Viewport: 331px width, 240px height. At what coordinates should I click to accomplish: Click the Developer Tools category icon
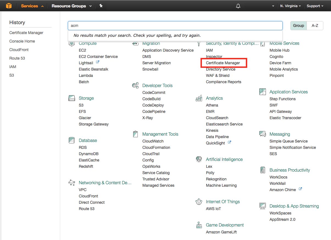(x=135, y=85)
